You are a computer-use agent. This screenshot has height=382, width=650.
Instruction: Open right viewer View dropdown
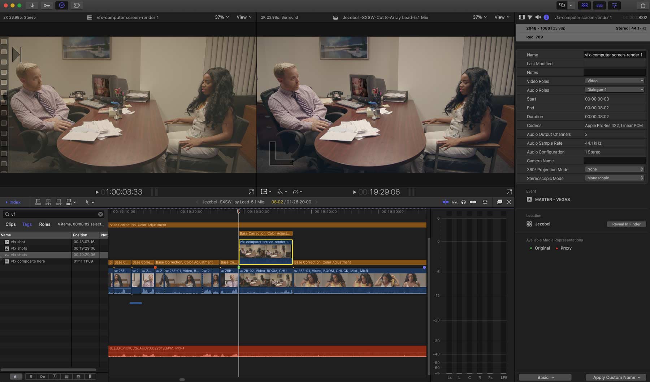[502, 17]
